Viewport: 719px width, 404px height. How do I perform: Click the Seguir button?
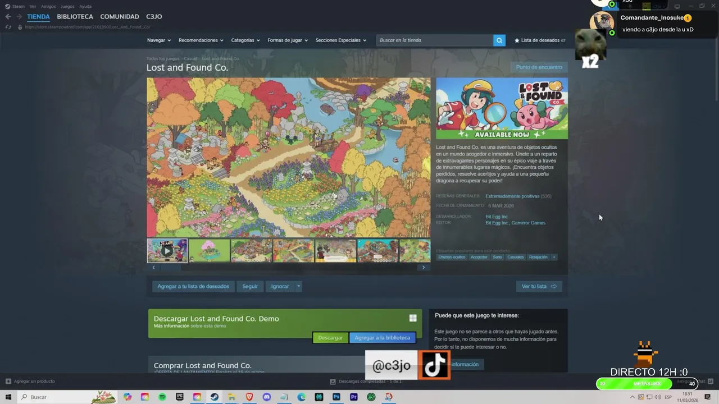[250, 286]
